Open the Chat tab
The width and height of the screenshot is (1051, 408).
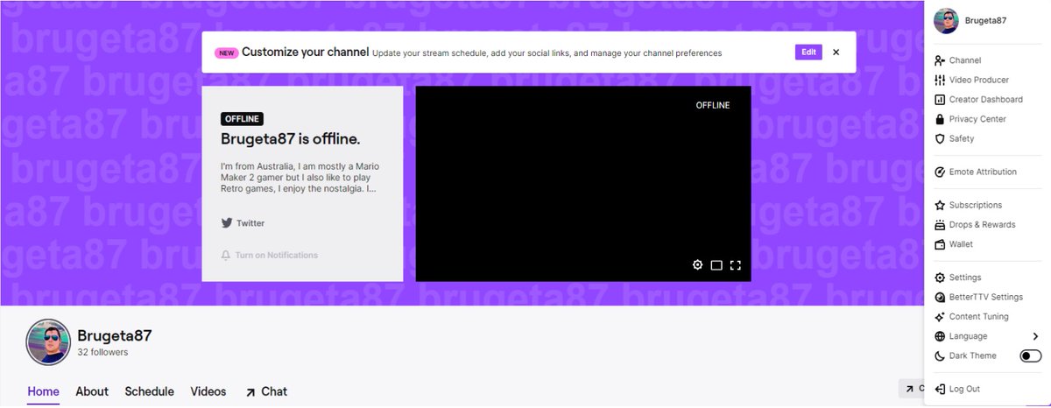click(266, 392)
